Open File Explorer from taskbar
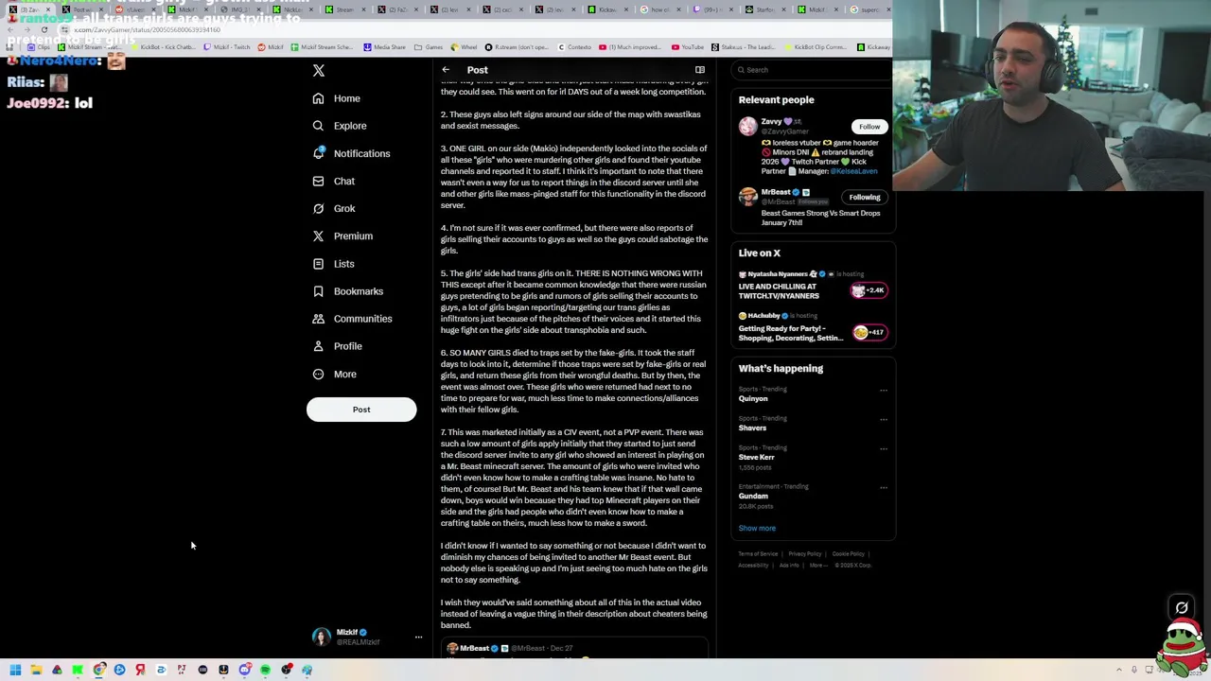The image size is (1211, 681). 36,670
